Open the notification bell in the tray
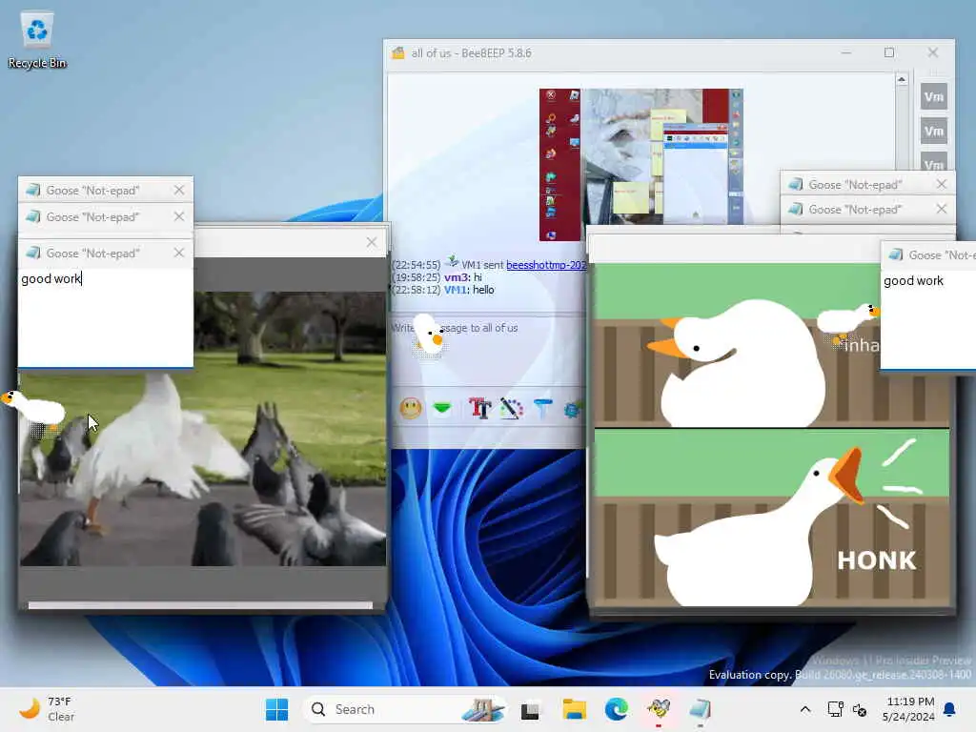Viewport: 976px width, 732px height. pos(950,709)
